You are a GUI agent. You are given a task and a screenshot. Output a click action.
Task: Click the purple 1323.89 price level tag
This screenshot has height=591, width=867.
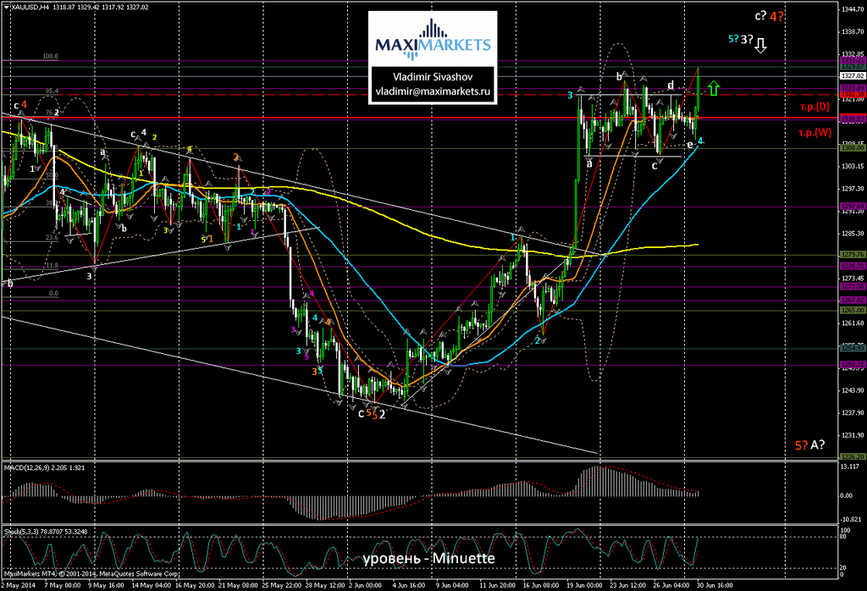[x=852, y=88]
